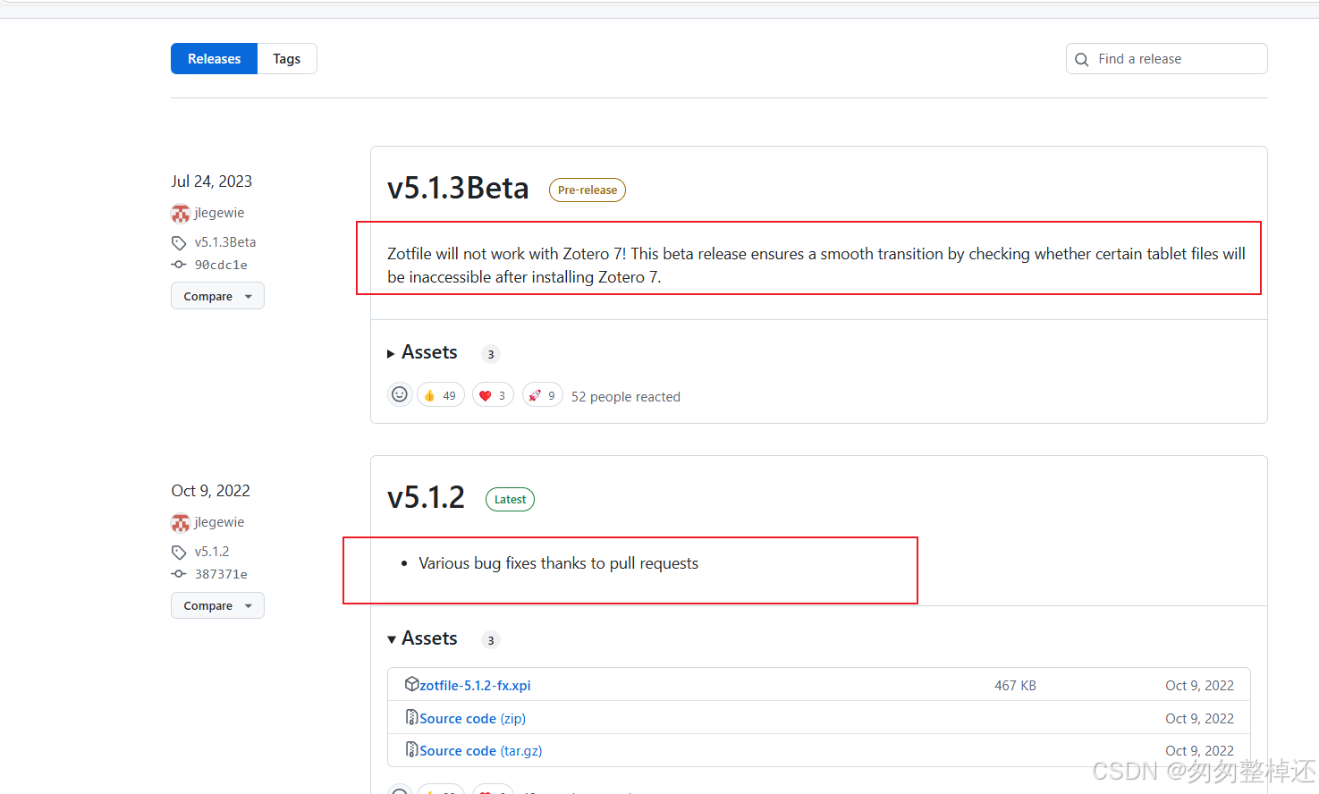Viewport: 1319px width, 794px height.
Task: Open the v5.1.2 tag link in sidebar
Action: pos(212,552)
